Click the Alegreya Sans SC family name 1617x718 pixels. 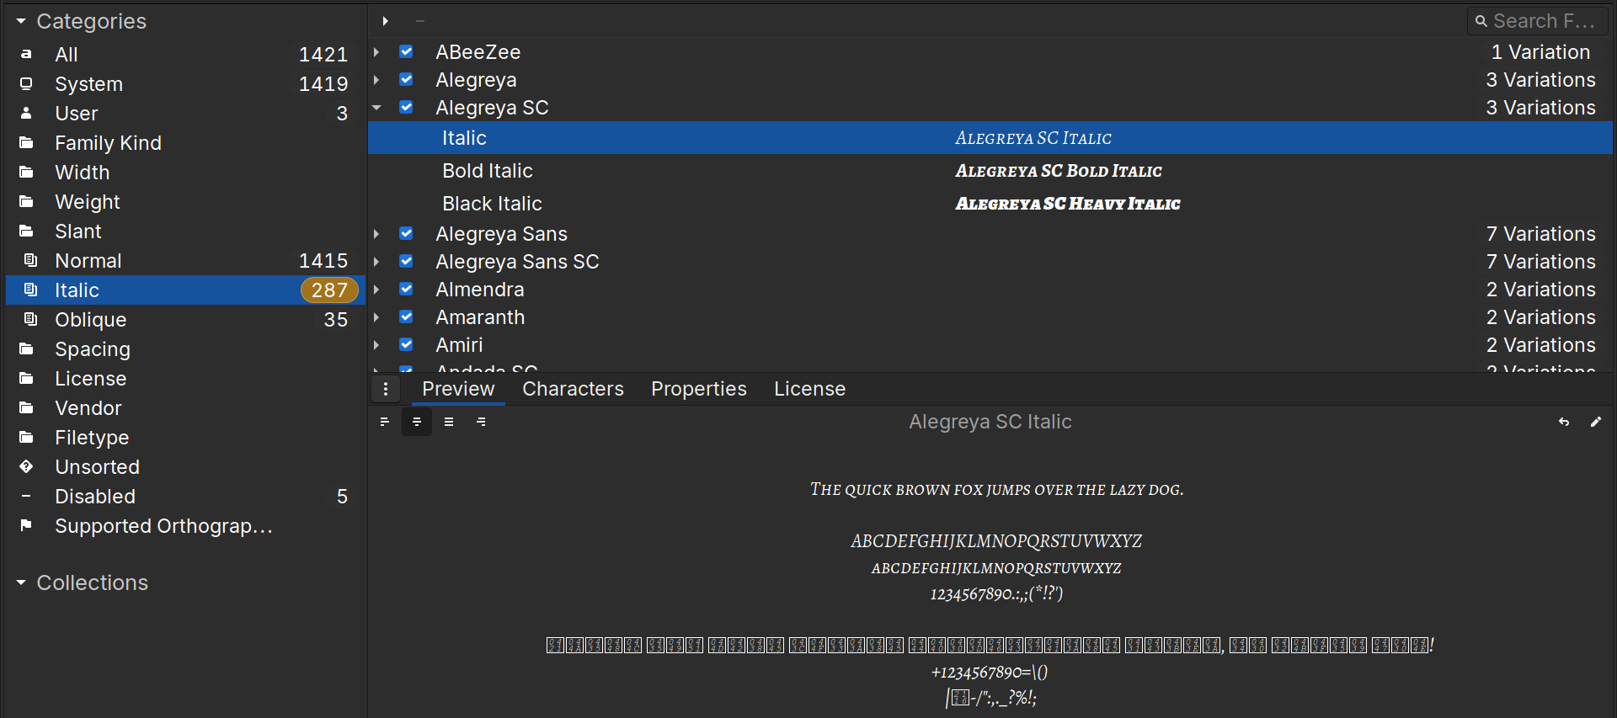(x=517, y=262)
